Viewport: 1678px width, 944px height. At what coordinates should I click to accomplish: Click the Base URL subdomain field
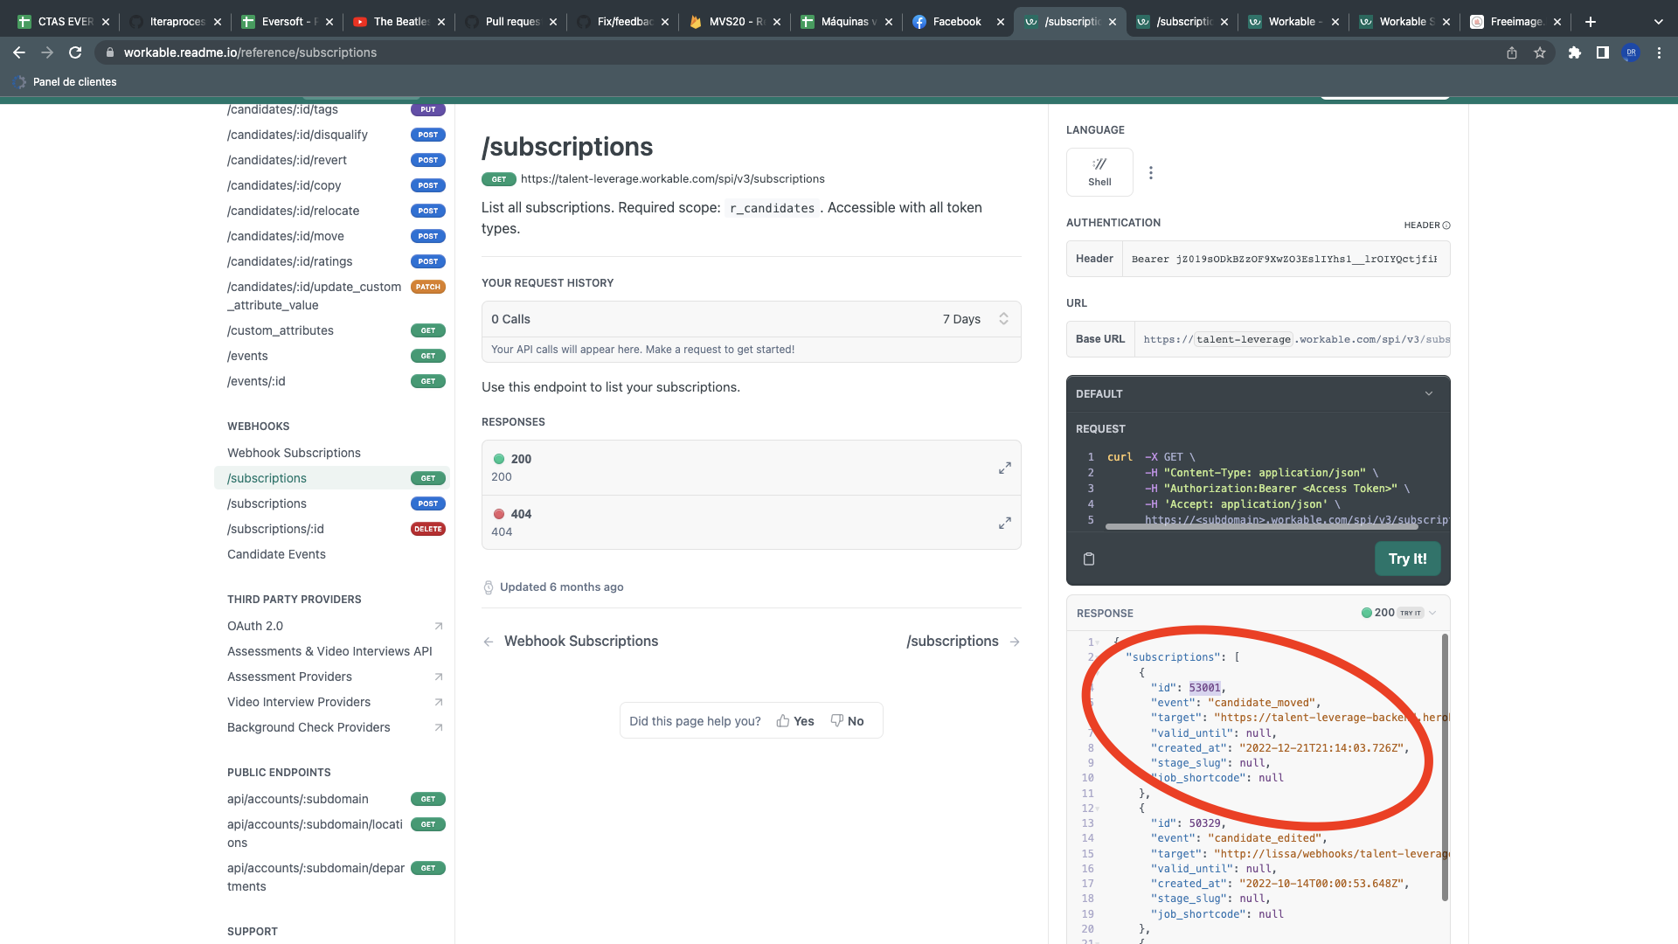(1244, 339)
